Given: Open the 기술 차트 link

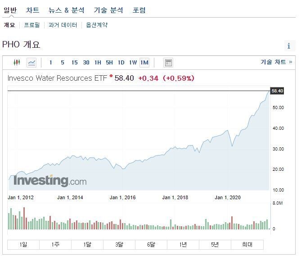Looking at the screenshot, I should tap(276, 62).
